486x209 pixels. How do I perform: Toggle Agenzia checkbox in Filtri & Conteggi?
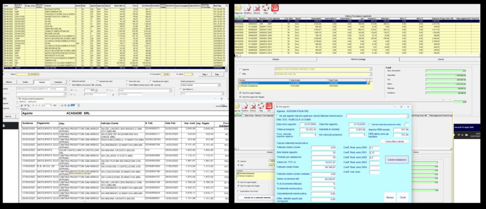(x=240, y=70)
